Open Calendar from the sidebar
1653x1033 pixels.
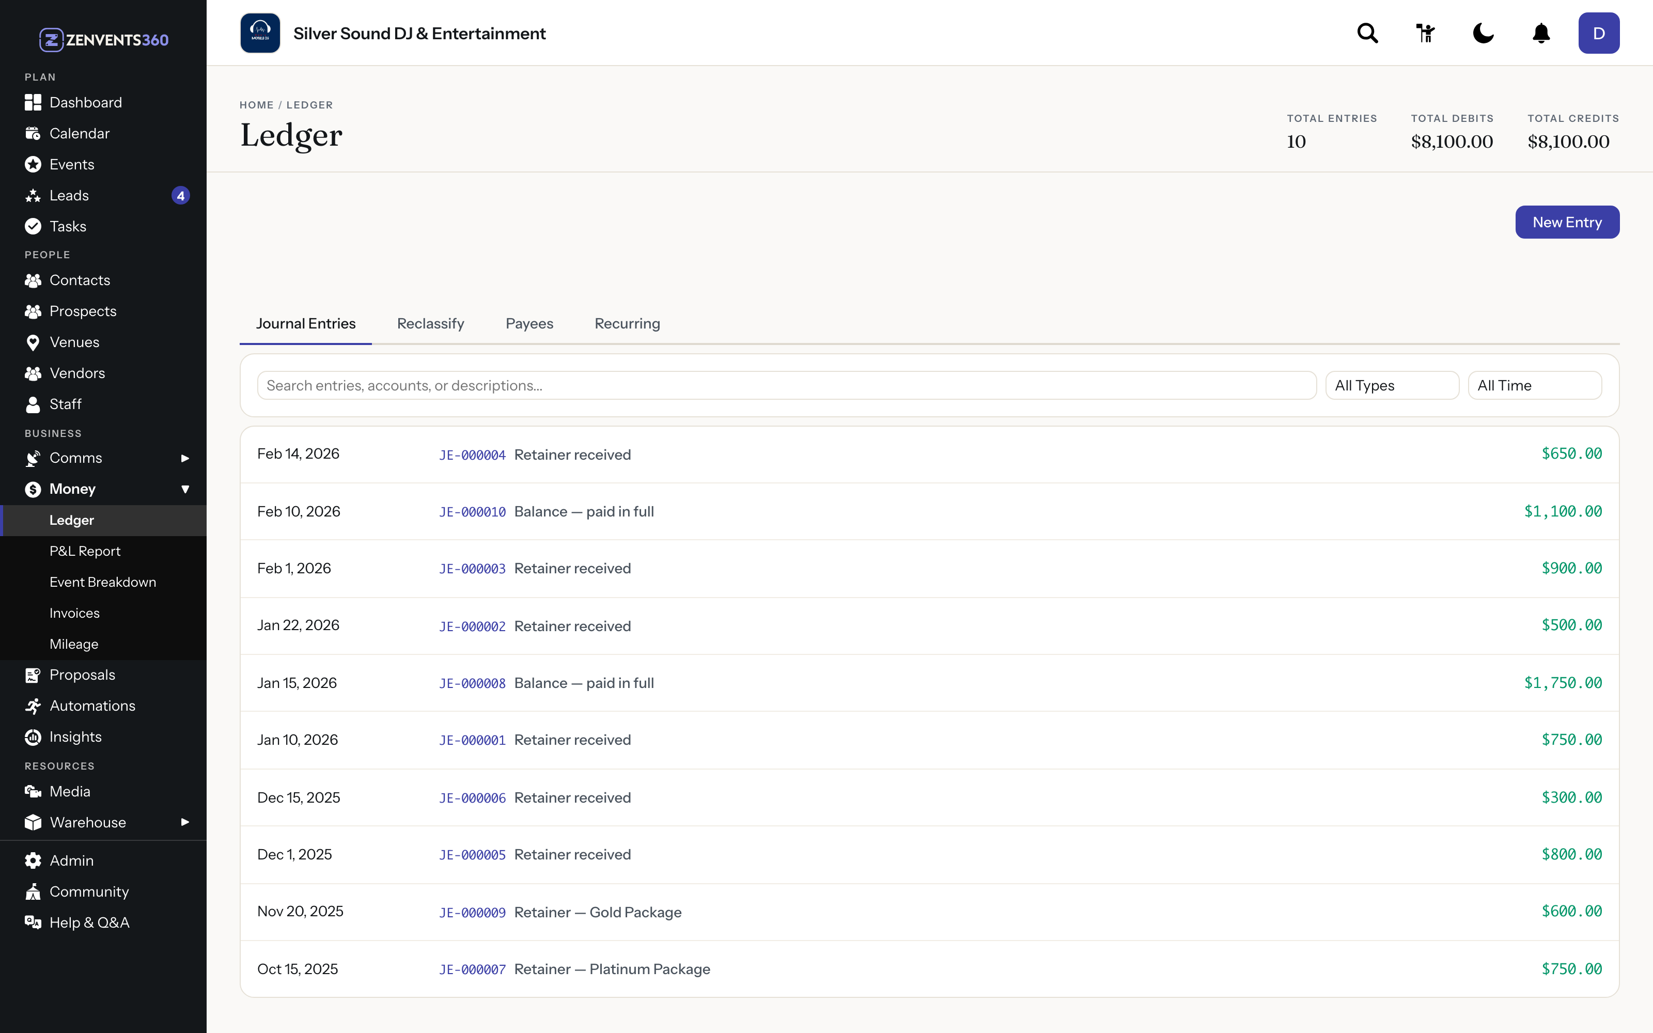pos(103,133)
